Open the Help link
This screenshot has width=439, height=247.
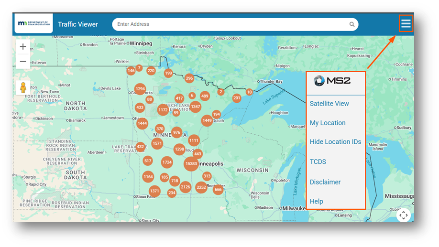[316, 202]
